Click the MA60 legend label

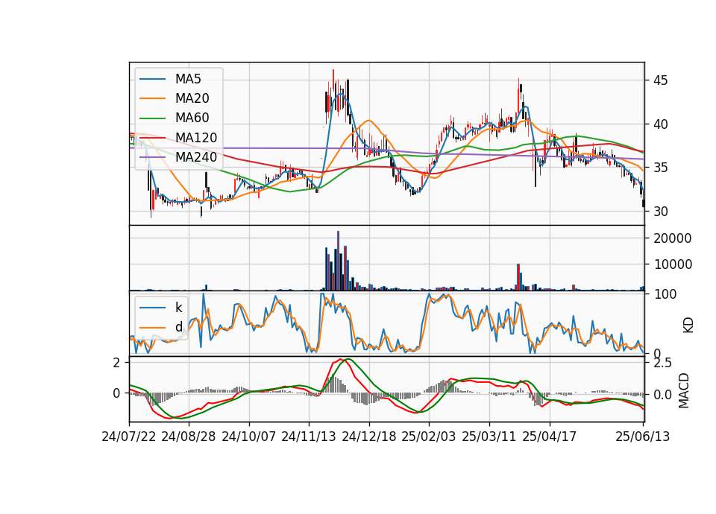192,118
